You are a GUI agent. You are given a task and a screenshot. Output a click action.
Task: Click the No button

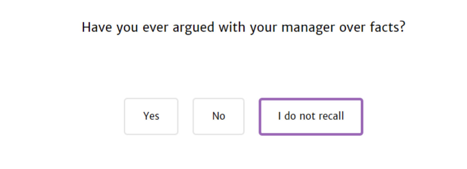click(219, 116)
